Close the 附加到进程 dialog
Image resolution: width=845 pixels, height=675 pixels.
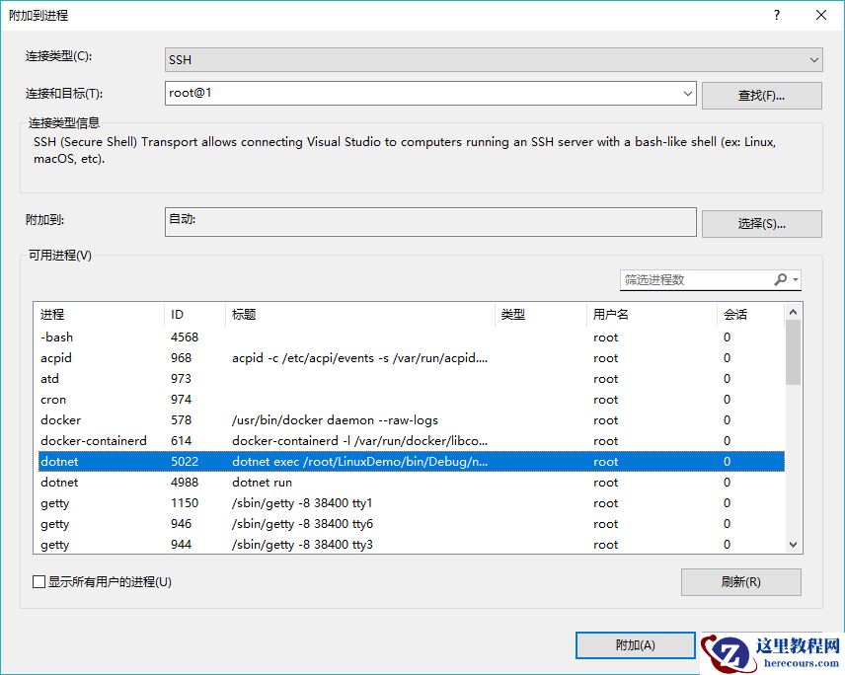point(820,15)
